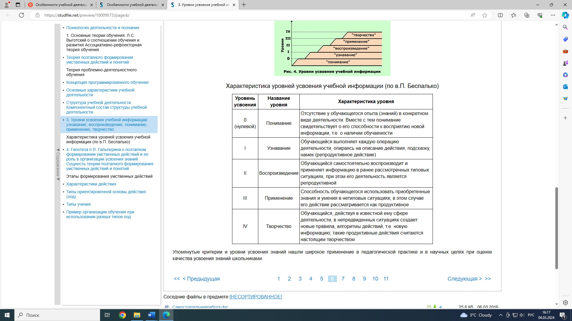
Task: Open the sidebar Shopping tag icon
Action: coord(565,39)
